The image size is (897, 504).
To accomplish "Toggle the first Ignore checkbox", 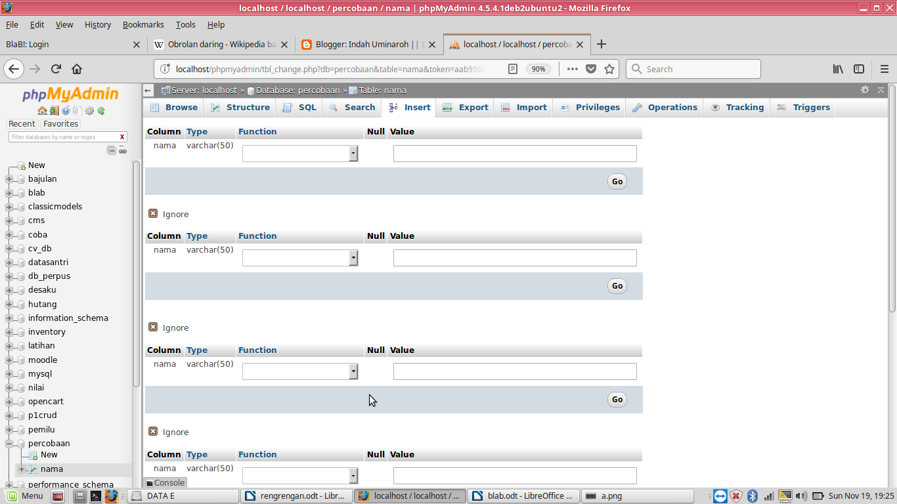I will point(154,214).
